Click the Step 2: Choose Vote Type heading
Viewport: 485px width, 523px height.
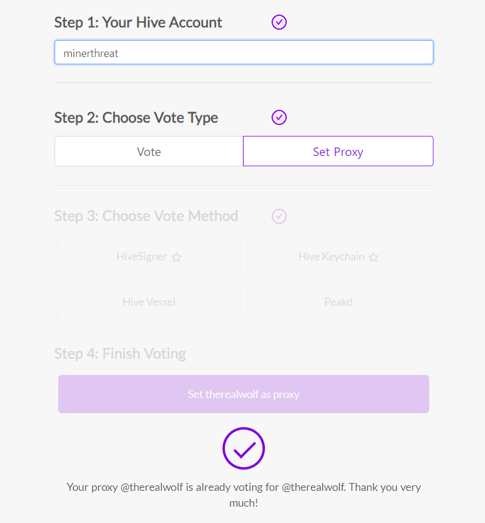136,117
